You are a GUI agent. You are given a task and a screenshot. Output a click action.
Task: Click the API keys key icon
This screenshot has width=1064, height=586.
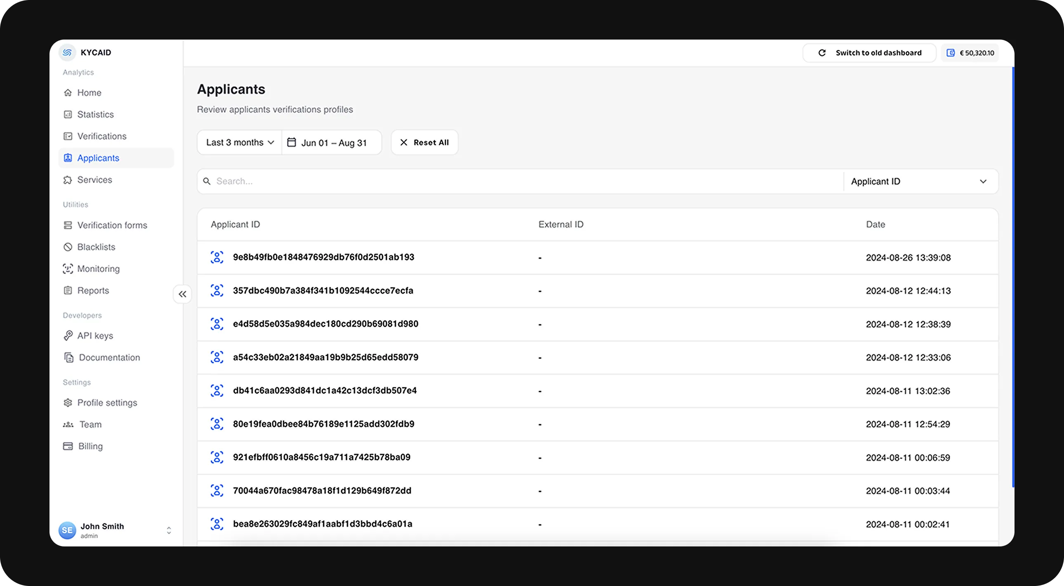68,335
